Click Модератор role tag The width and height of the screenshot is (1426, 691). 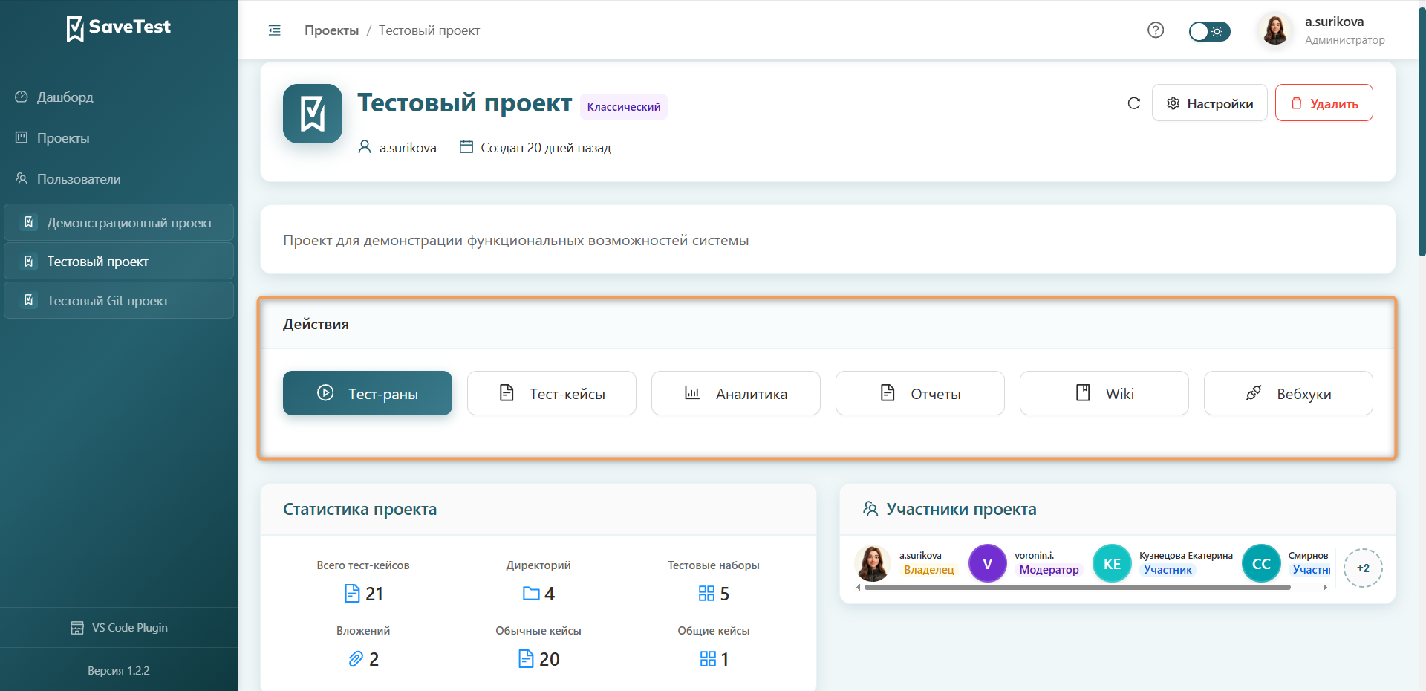(1049, 570)
